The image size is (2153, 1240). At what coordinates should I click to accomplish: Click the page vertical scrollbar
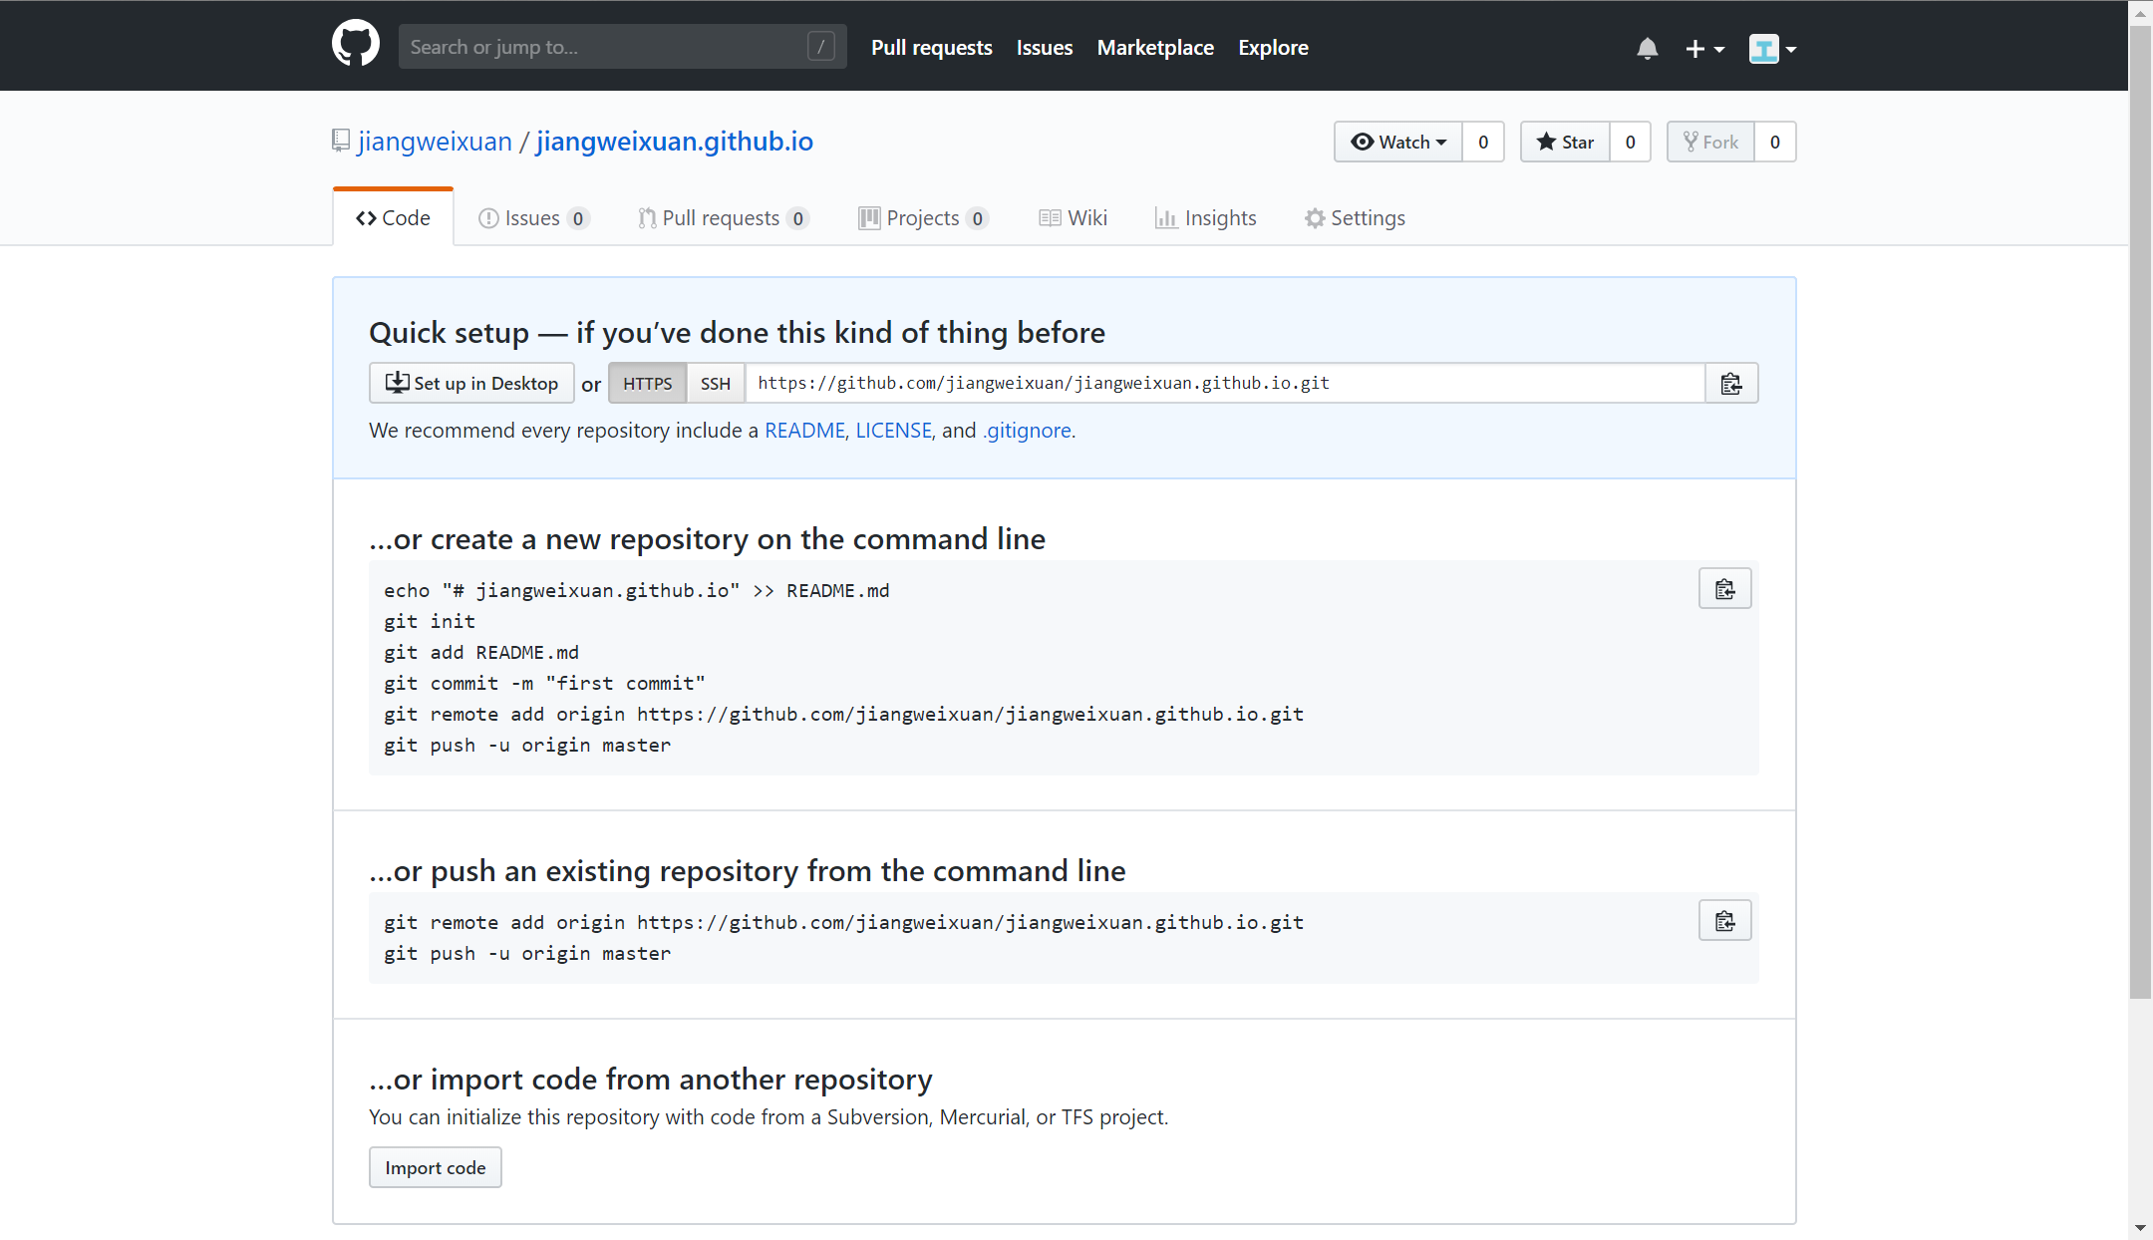click(x=2140, y=498)
